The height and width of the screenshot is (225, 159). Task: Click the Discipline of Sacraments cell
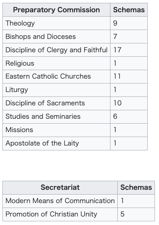click(x=56, y=103)
